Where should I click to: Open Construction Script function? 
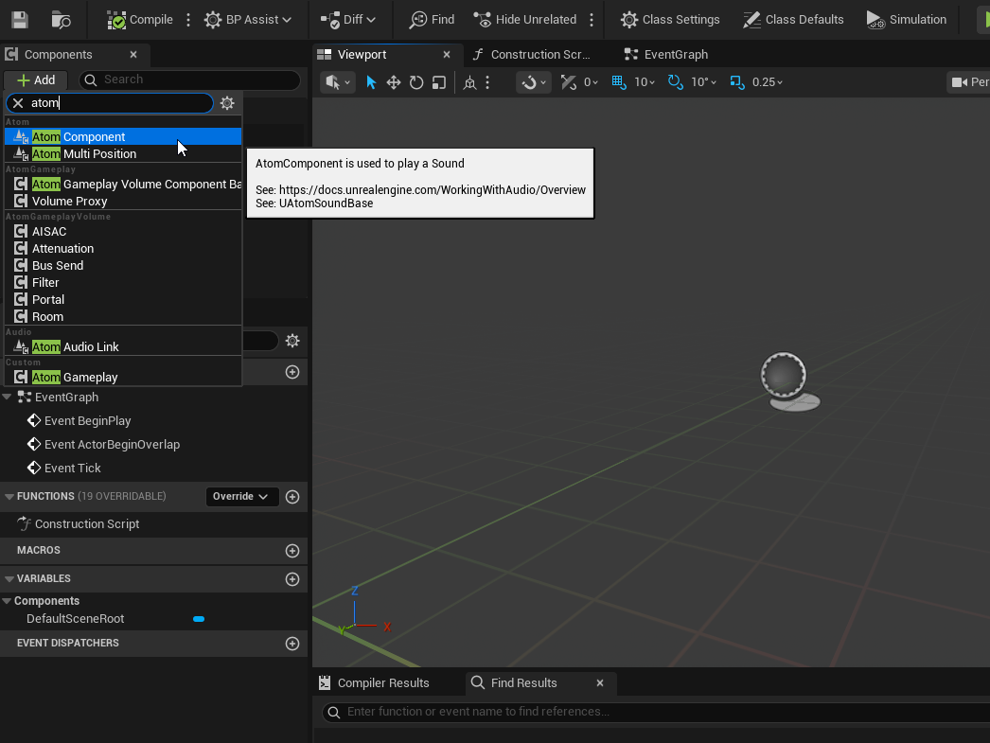pos(86,524)
